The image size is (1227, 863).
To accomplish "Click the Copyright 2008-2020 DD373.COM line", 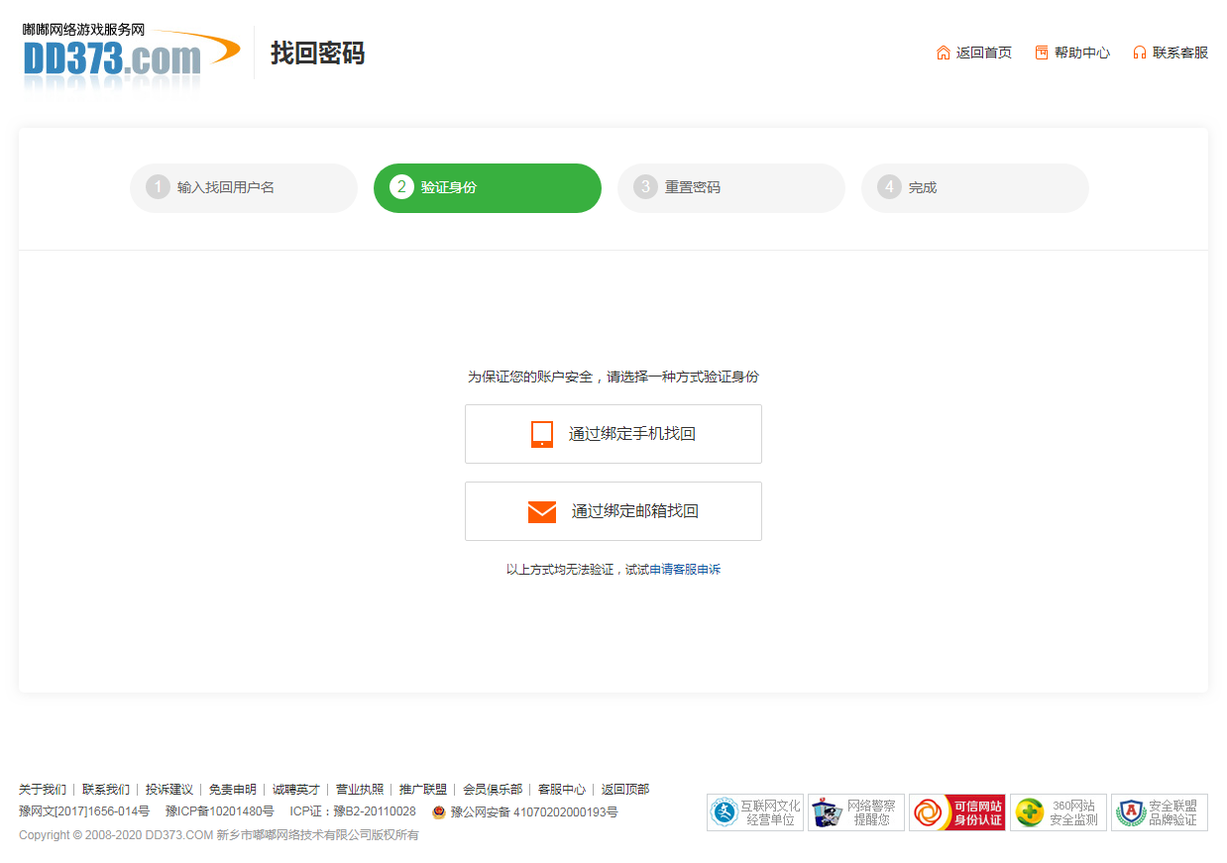I will point(219,835).
